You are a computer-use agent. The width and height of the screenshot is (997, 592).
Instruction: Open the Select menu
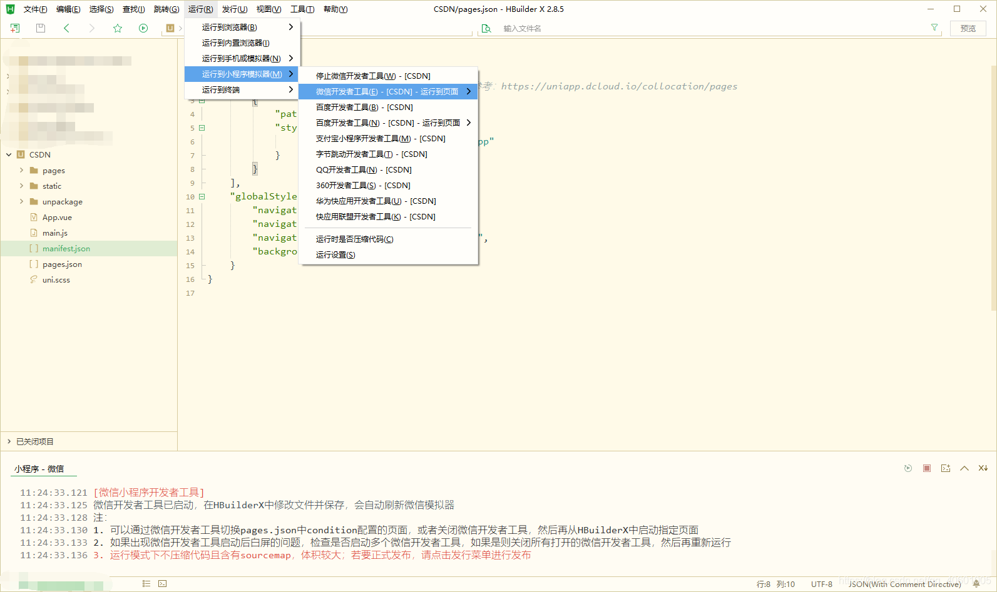tap(101, 9)
